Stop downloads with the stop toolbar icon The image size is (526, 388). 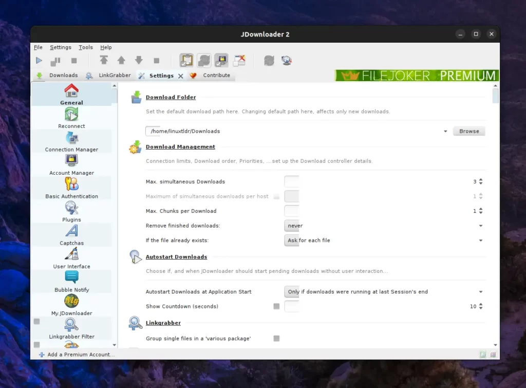click(74, 61)
